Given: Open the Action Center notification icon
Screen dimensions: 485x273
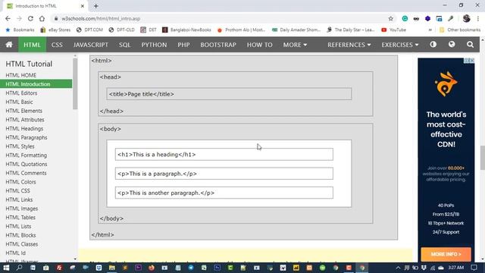Looking at the screenshot, I should click(474, 268).
